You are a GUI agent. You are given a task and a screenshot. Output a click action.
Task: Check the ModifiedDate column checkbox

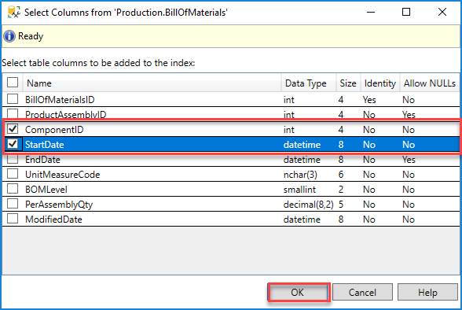coord(13,219)
